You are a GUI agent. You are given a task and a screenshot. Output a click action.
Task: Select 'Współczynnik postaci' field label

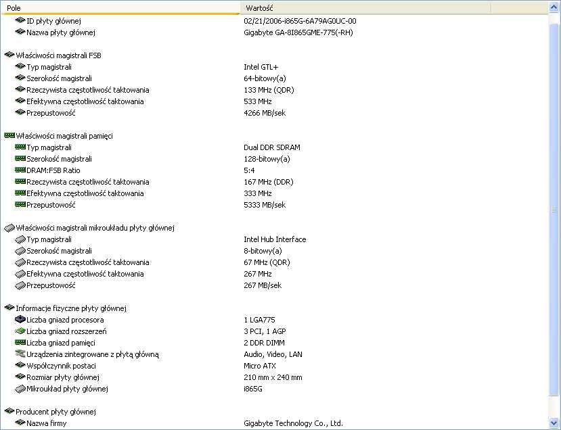pos(61,366)
